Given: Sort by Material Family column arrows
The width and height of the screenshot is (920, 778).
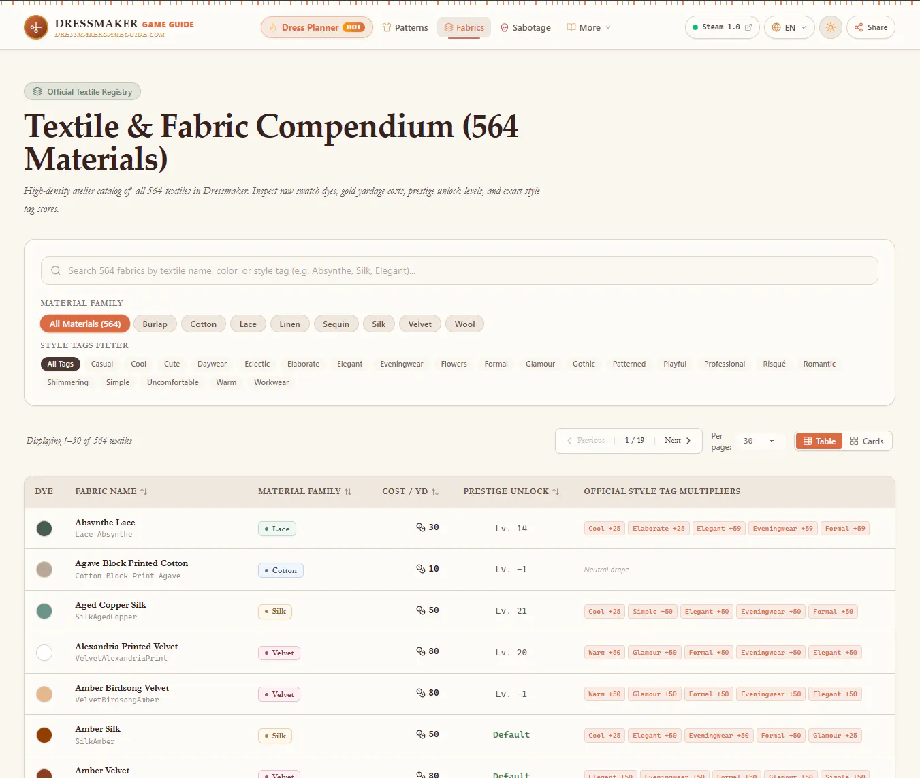Looking at the screenshot, I should pyautogui.click(x=348, y=491).
